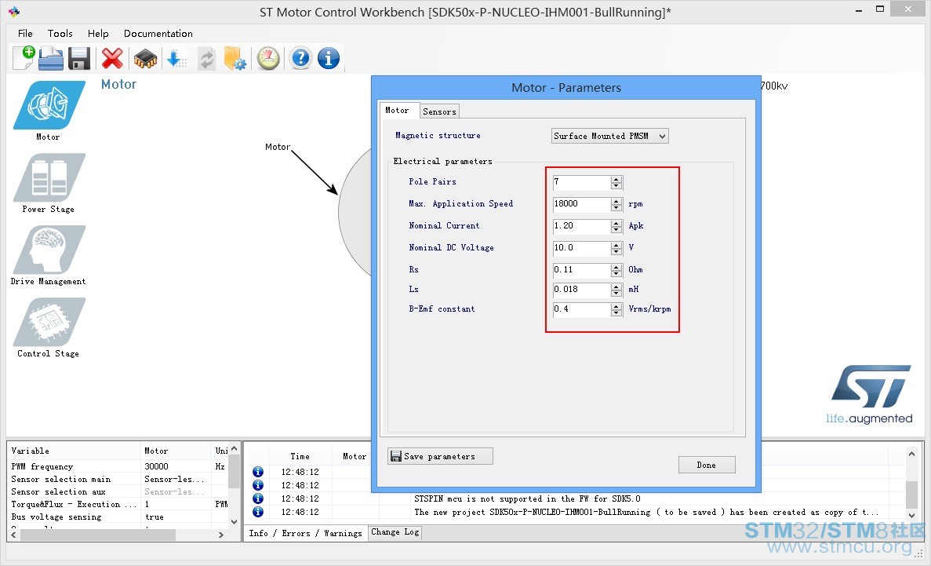The width and height of the screenshot is (931, 566).
Task: Click Max. Application Speed spinner arrows
Action: pyautogui.click(x=616, y=204)
